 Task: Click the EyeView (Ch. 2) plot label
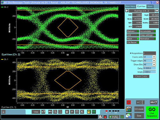11,55
